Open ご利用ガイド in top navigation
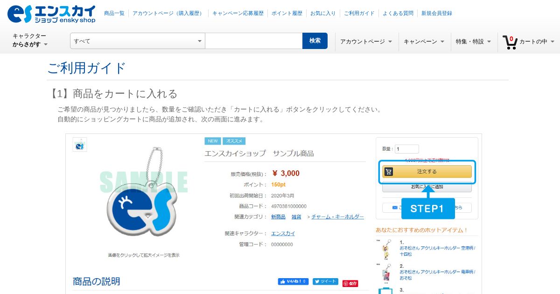 359,14
